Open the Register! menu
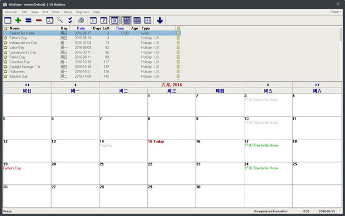 coord(82,12)
